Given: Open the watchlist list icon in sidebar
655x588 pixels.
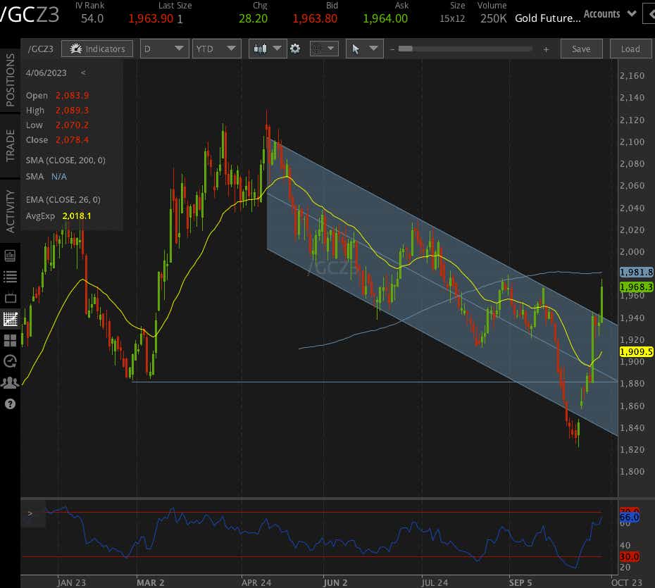Looking at the screenshot, I should click(10, 277).
